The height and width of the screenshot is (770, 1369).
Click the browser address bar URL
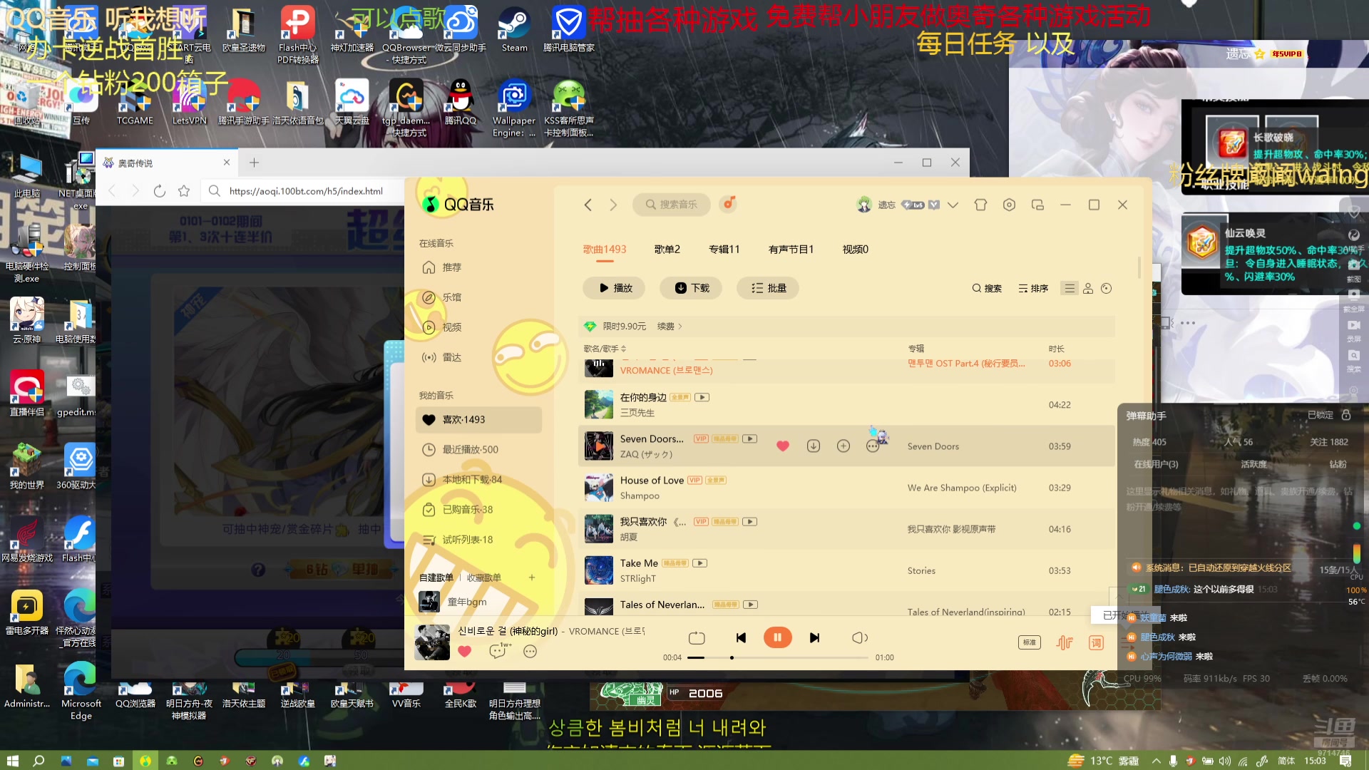coord(306,191)
